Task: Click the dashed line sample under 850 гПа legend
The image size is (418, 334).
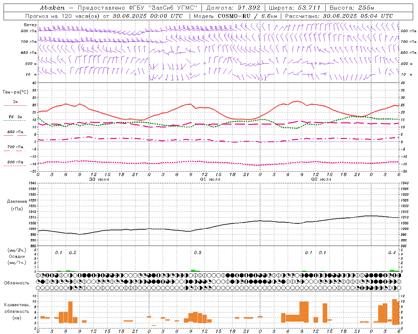Action: coord(15,135)
